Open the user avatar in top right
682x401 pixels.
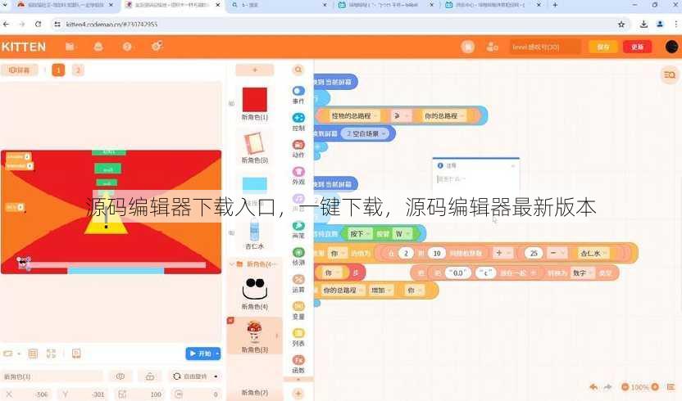pos(671,47)
